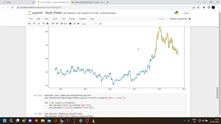Show hidden system tray icons
Viewport: 221px width, 124px height.
(185, 121)
